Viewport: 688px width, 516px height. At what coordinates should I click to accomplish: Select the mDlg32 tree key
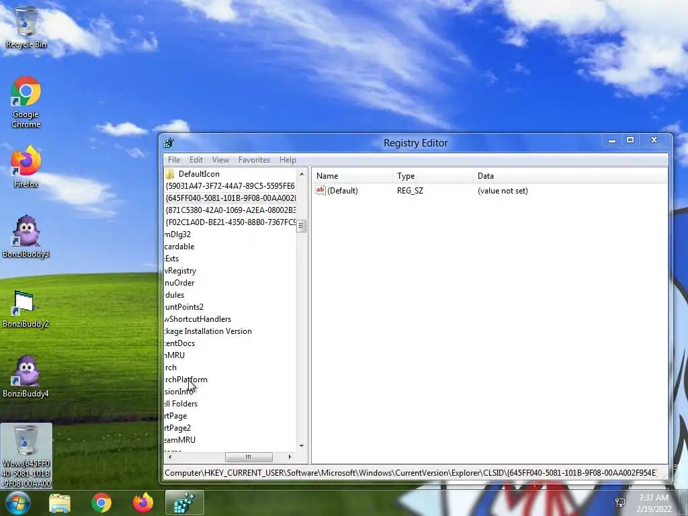pyautogui.click(x=177, y=234)
